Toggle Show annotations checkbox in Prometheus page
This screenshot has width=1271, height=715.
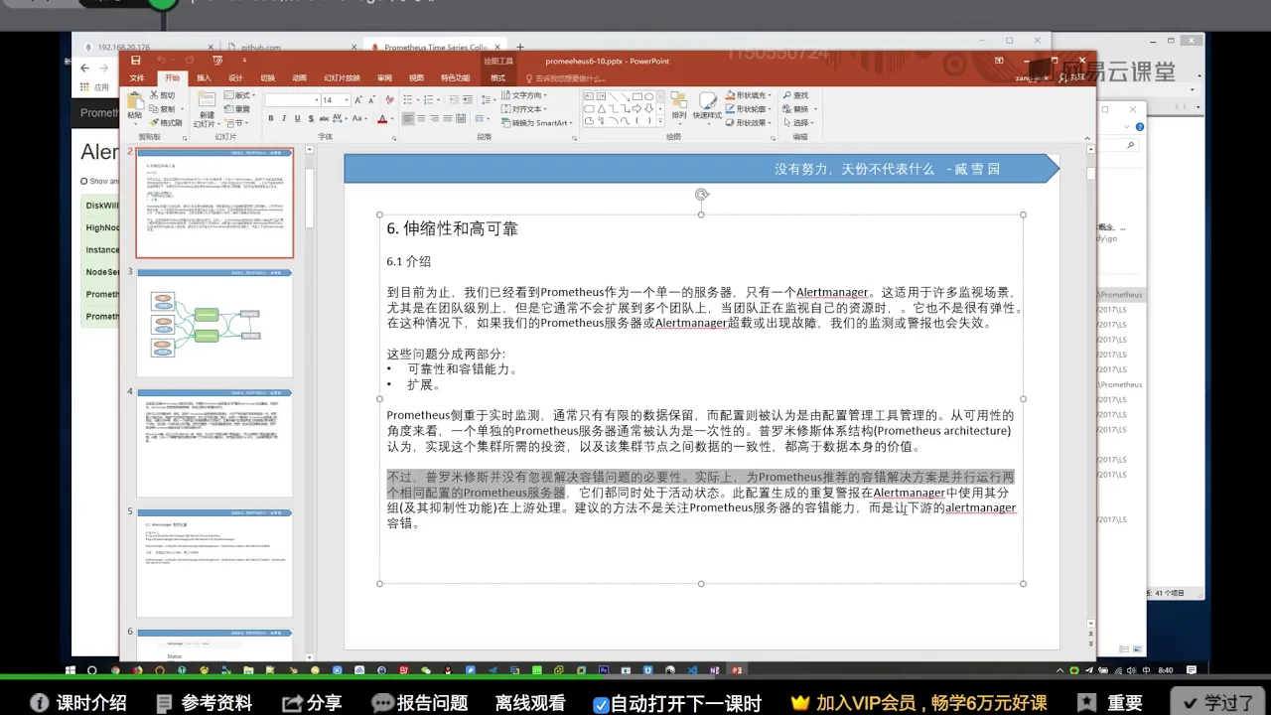click(84, 181)
